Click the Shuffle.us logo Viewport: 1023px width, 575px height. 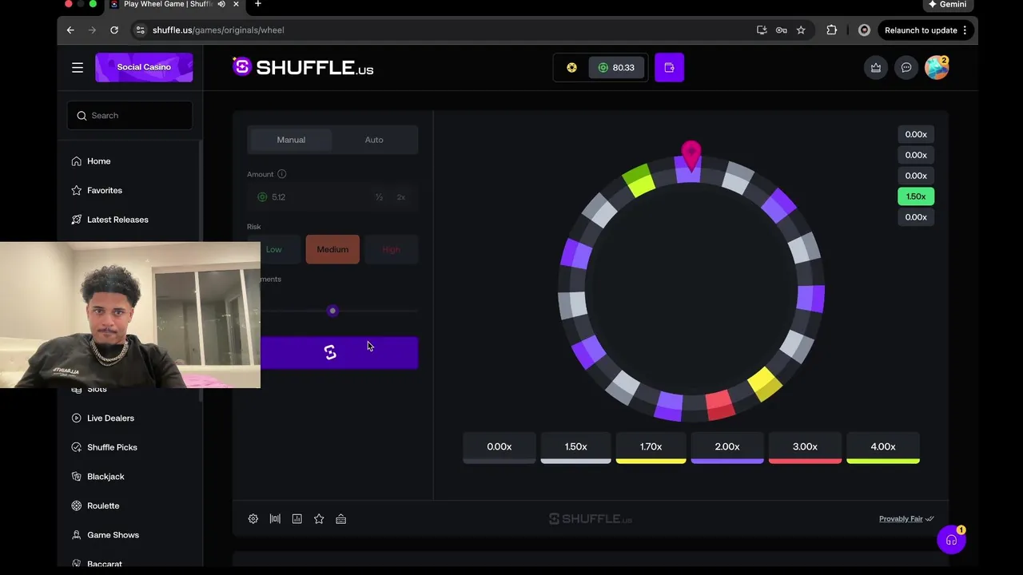click(x=303, y=68)
